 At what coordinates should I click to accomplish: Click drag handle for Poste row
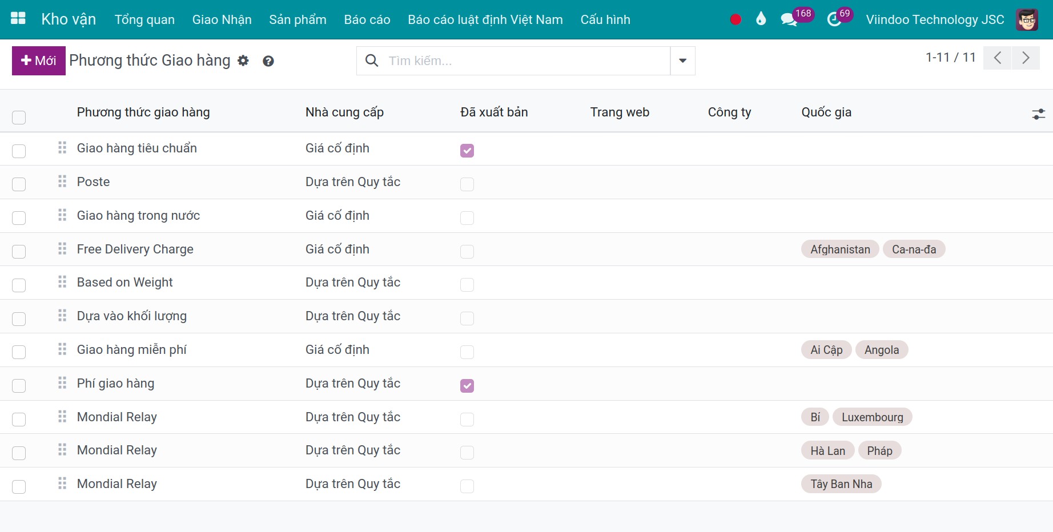[x=62, y=182]
